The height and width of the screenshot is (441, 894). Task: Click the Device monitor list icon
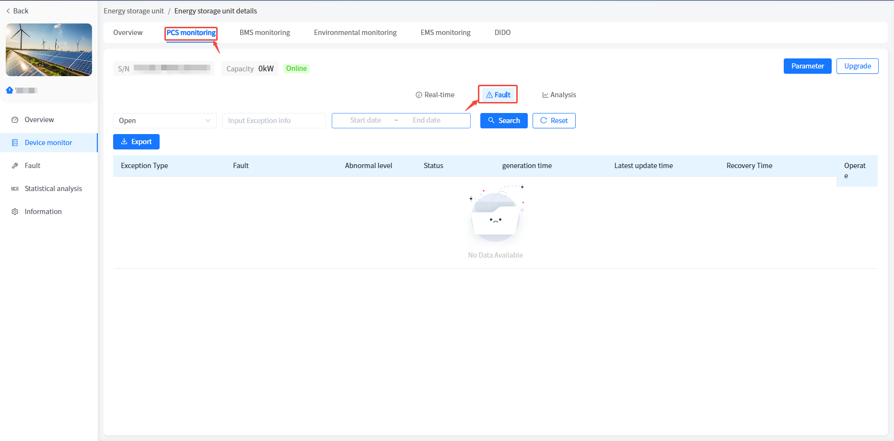pyautogui.click(x=15, y=143)
